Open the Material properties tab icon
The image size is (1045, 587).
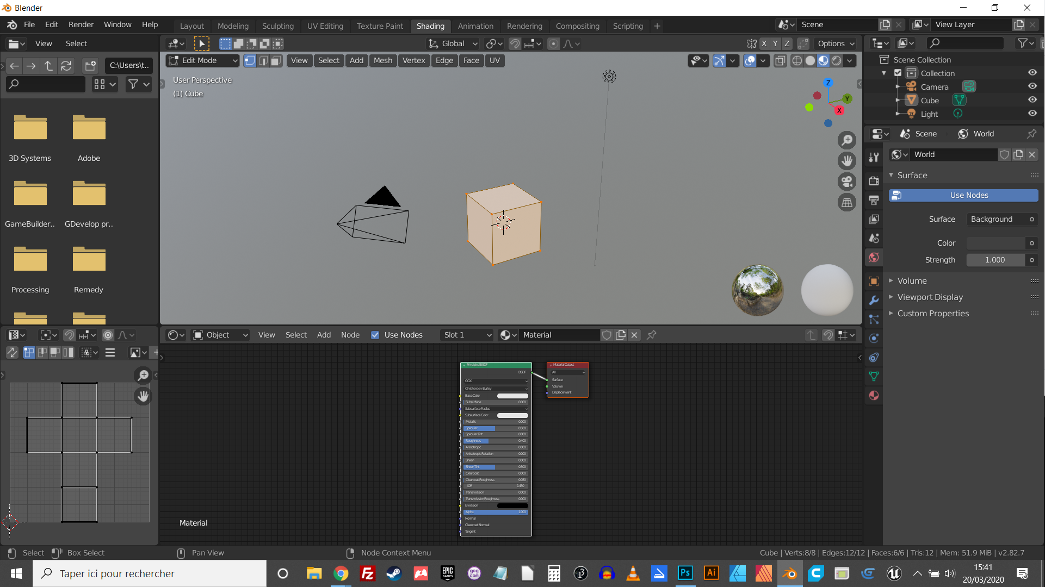874,395
